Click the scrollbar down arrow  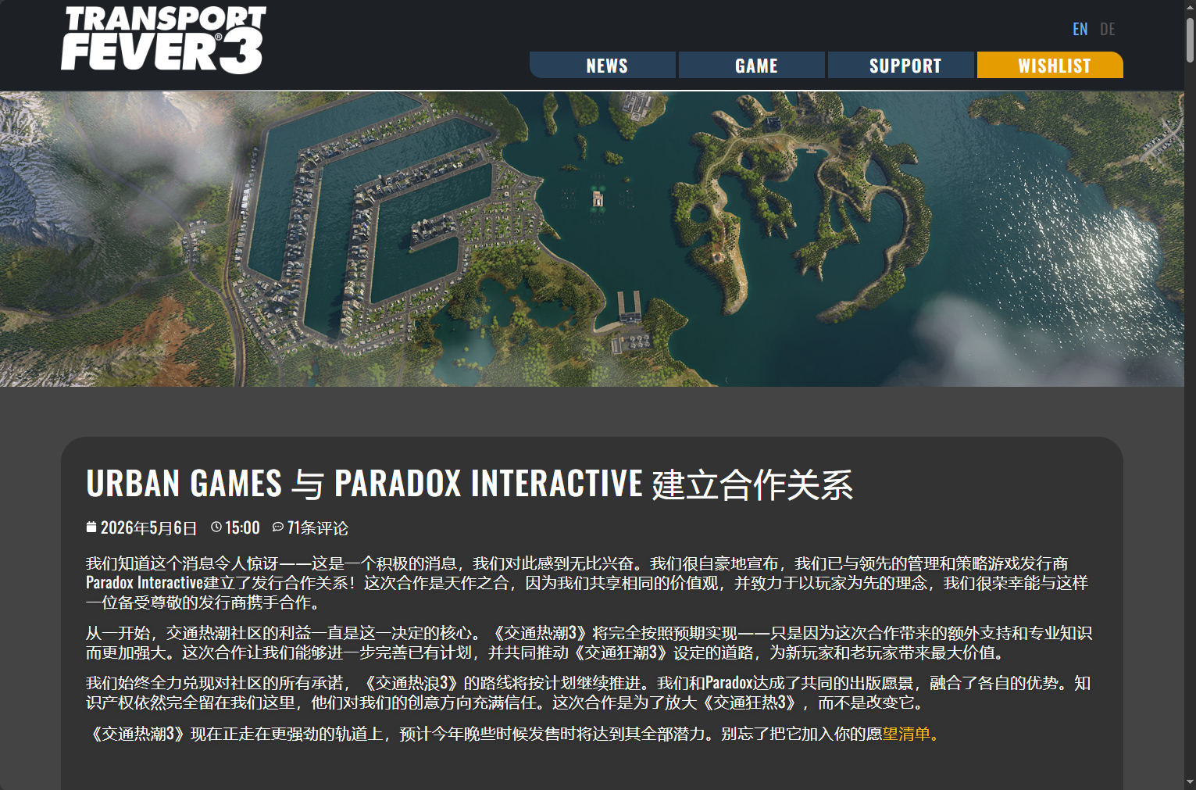tap(1190, 783)
